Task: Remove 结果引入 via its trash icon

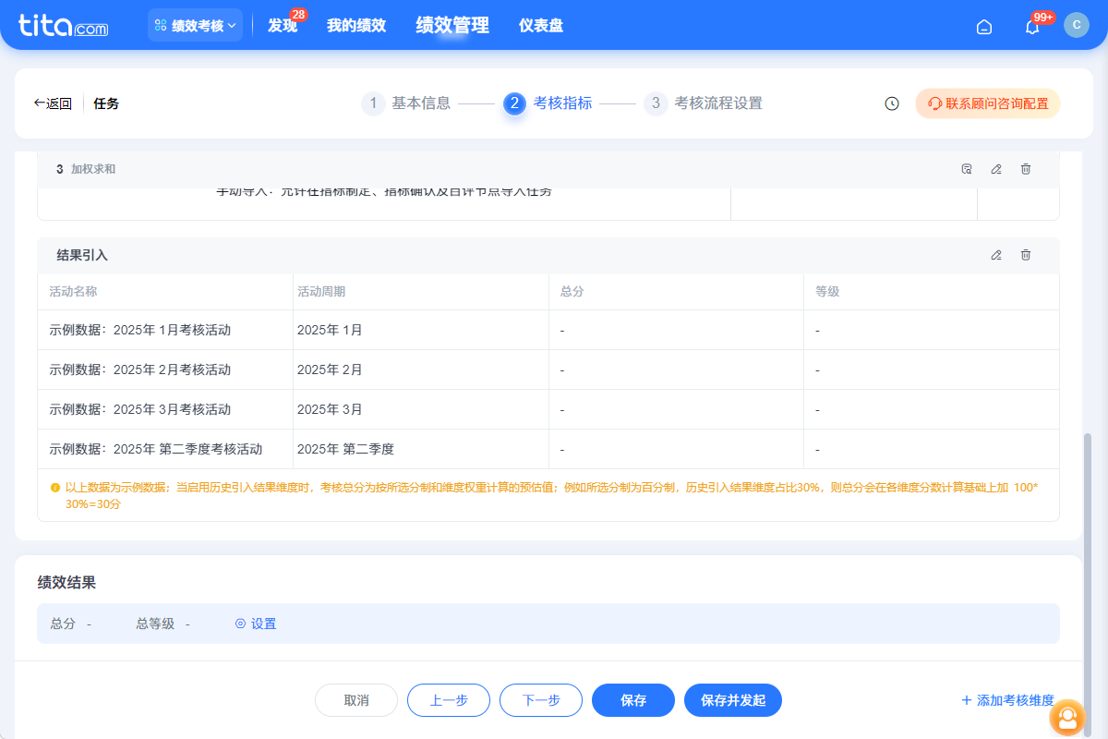Action: [x=1025, y=255]
